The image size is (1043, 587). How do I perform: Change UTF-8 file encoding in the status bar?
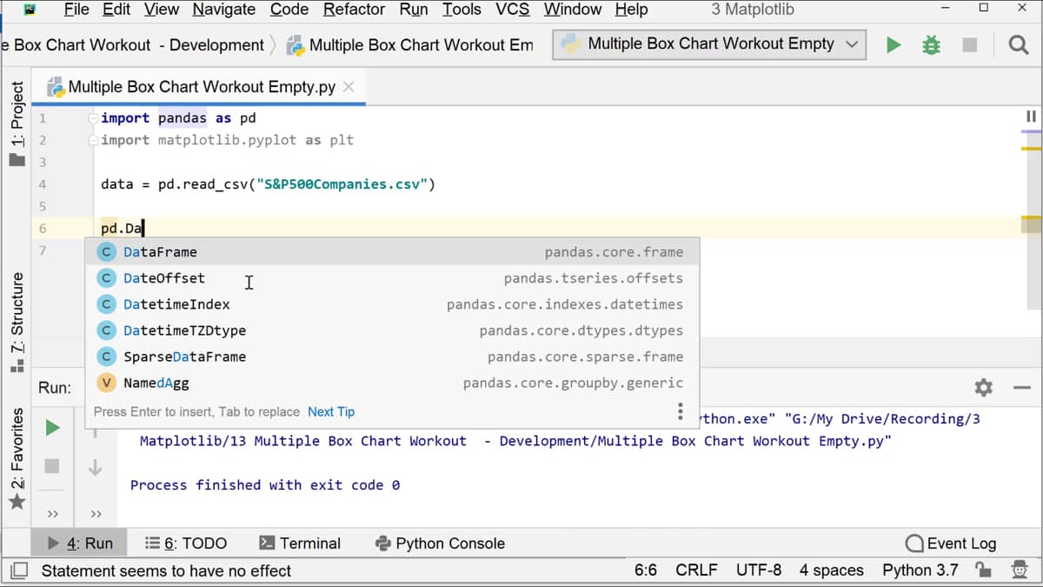click(x=759, y=570)
